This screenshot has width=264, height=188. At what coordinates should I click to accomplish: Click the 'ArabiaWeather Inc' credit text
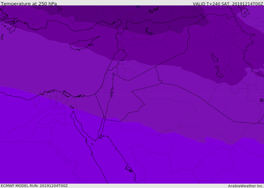tap(246, 186)
